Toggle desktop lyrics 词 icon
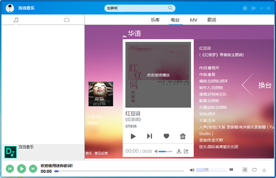The height and width of the screenshot is (178, 276). click(x=245, y=170)
